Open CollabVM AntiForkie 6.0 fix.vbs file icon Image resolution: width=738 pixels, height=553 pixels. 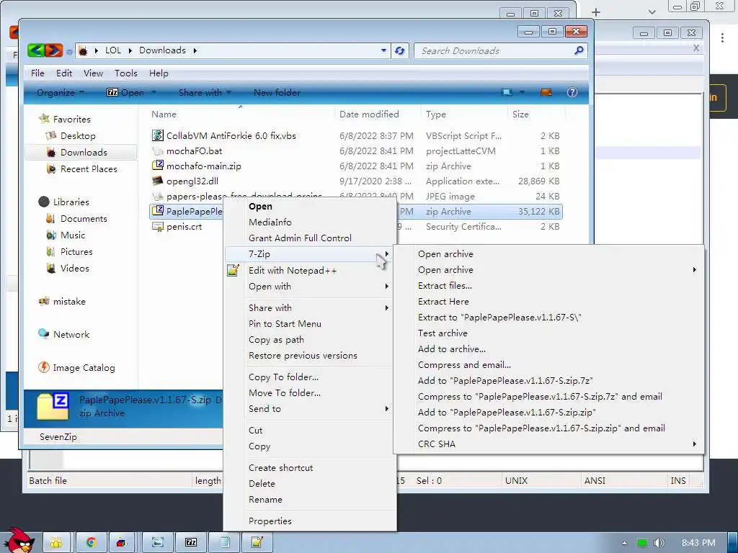coord(158,136)
